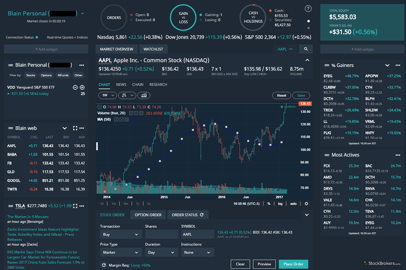
Task: Toggle the Options filter
Action: click(46, 75)
